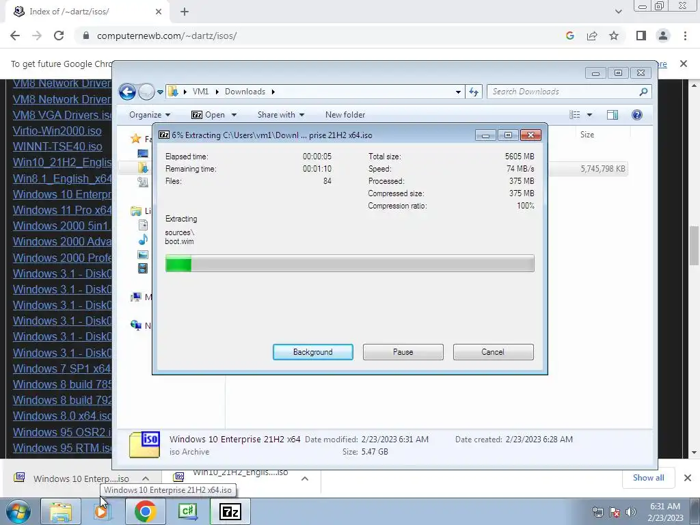Click Background button in 7-Zip dialog
This screenshot has height=525, width=700.
pyautogui.click(x=312, y=352)
